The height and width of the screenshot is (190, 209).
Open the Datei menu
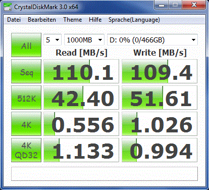point(14,20)
